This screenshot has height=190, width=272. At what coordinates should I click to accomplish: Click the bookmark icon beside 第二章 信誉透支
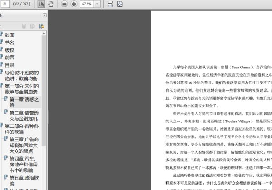click(6, 112)
